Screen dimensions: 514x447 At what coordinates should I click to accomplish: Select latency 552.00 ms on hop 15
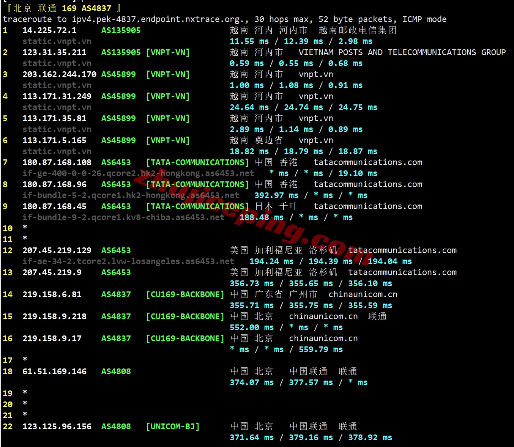point(252,327)
